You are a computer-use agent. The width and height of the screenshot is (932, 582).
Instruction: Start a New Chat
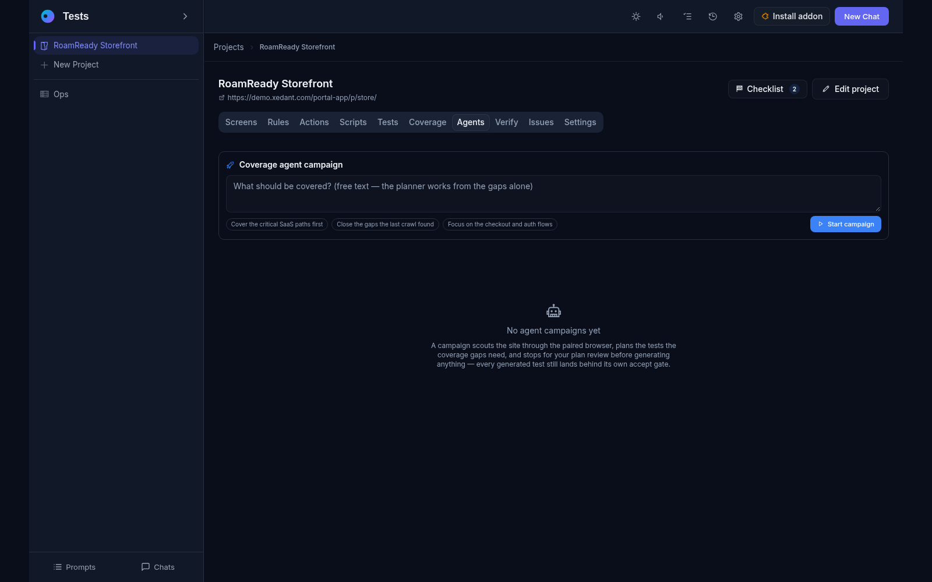point(862,16)
